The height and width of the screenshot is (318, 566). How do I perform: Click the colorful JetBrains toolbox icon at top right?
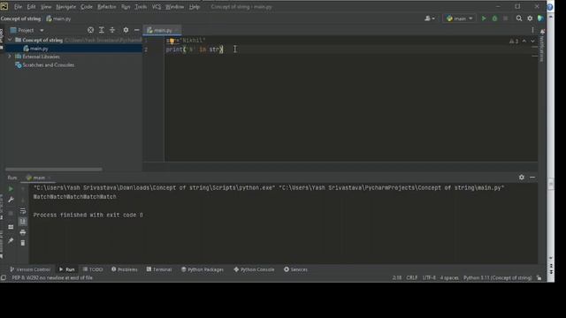tap(540, 19)
